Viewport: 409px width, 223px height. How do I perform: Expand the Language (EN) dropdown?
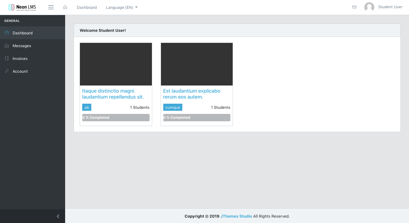tap(122, 7)
